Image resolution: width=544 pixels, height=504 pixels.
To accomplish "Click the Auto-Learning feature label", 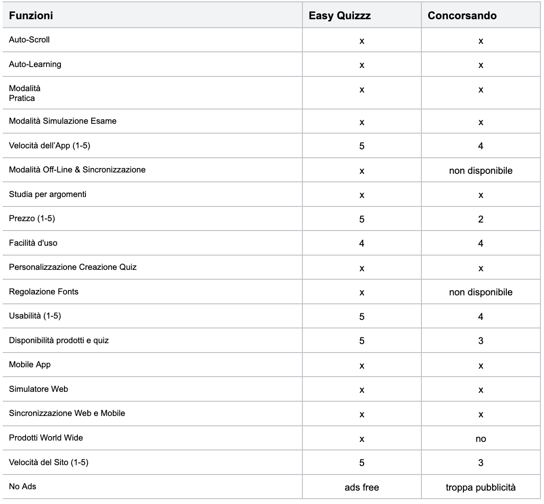I will 35,64.
